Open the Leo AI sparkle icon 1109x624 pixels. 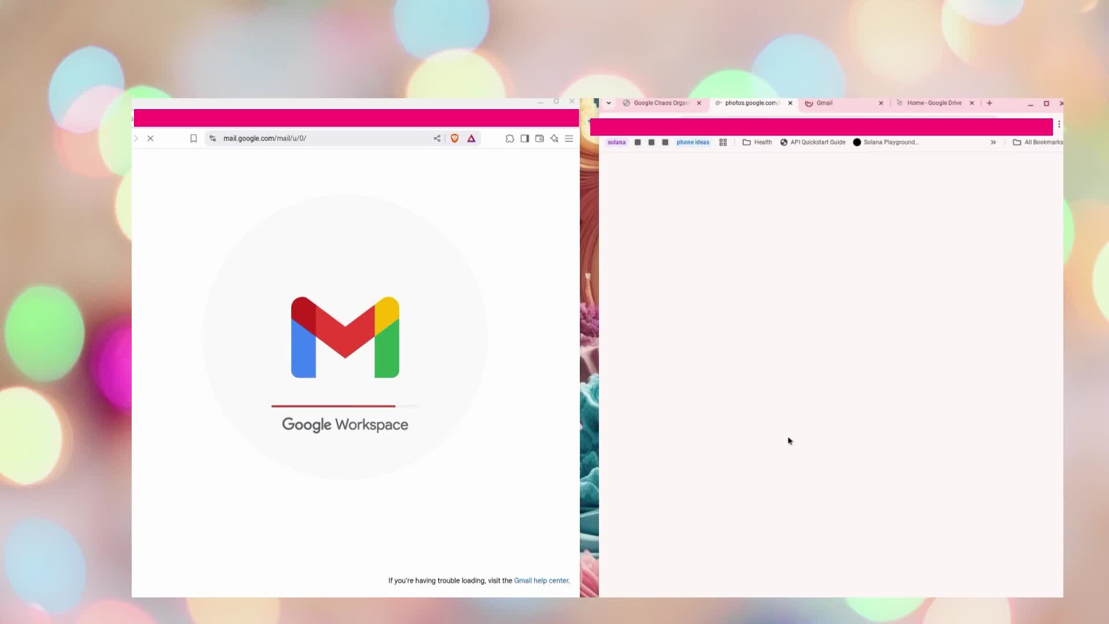point(554,139)
